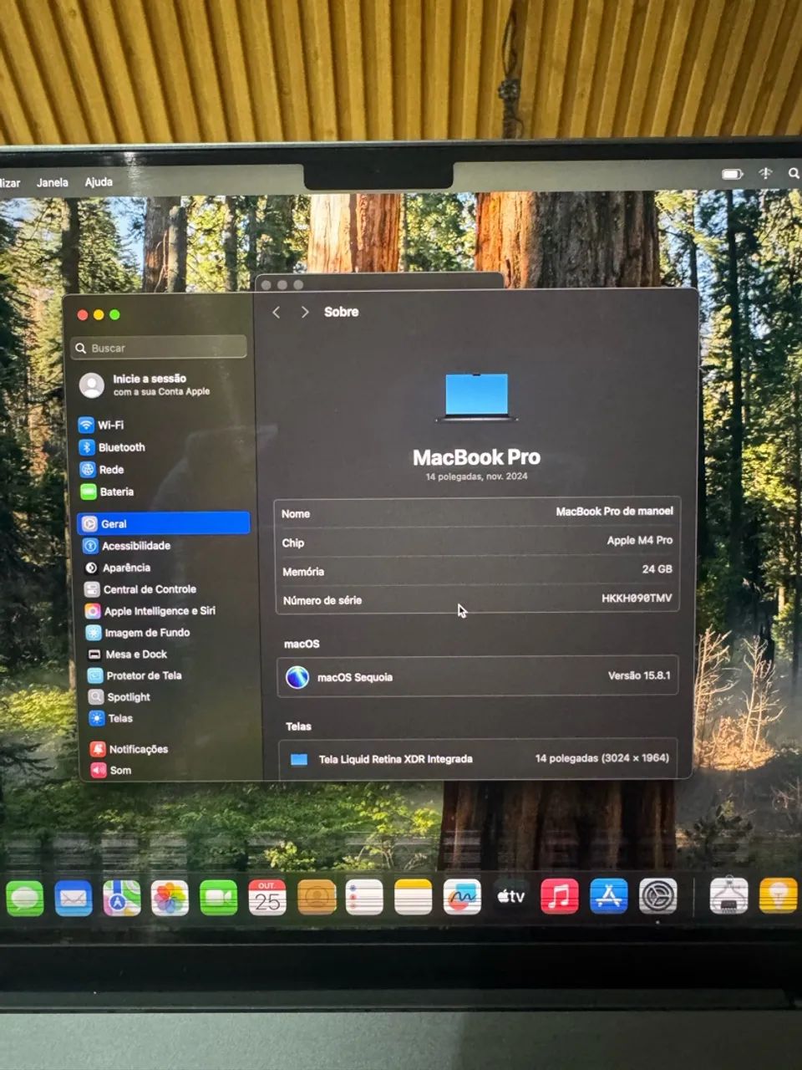This screenshot has width=802, height=1070.
Task: Open Protetor de Tela settings
Action: click(135, 675)
